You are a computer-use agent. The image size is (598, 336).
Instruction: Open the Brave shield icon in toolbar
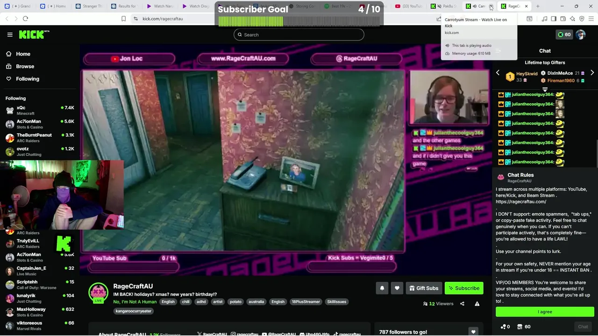click(582, 19)
